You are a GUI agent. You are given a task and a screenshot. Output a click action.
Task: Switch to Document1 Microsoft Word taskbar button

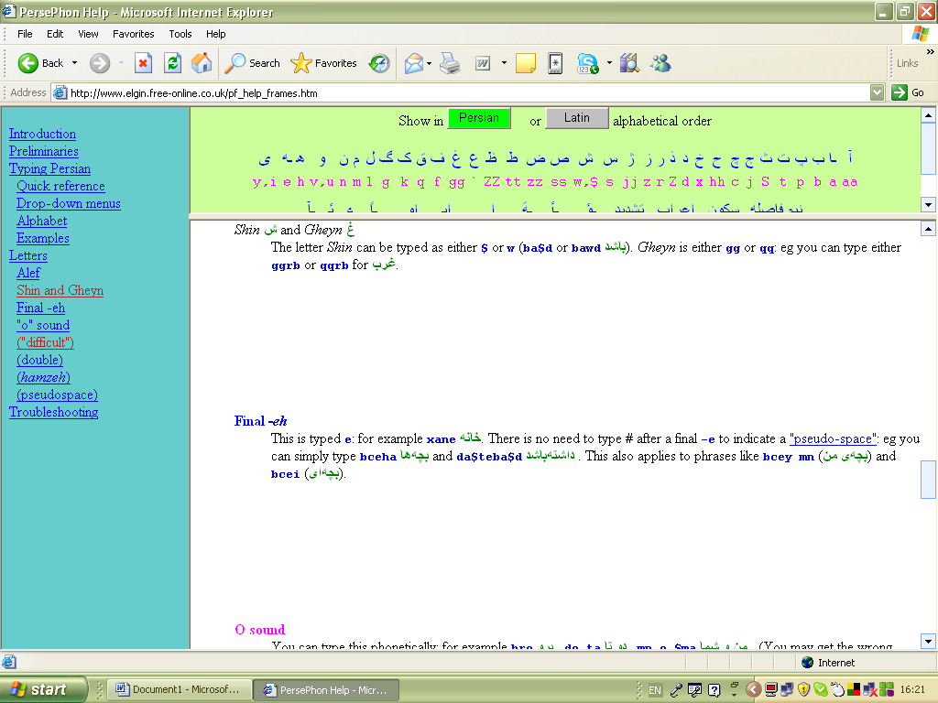click(x=179, y=690)
